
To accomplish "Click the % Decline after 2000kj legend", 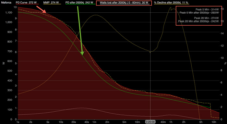I will pyautogui.click(x=172, y=3).
